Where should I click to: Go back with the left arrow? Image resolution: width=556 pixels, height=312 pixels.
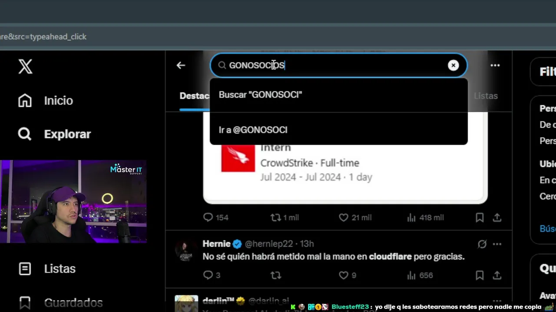pos(181,65)
